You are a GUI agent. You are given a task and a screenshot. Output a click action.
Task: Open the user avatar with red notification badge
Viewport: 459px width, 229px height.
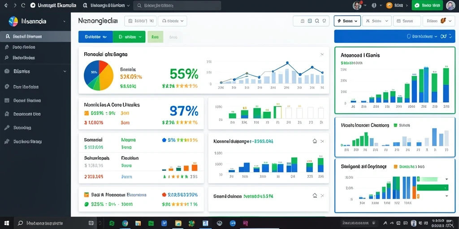(x=357, y=5)
